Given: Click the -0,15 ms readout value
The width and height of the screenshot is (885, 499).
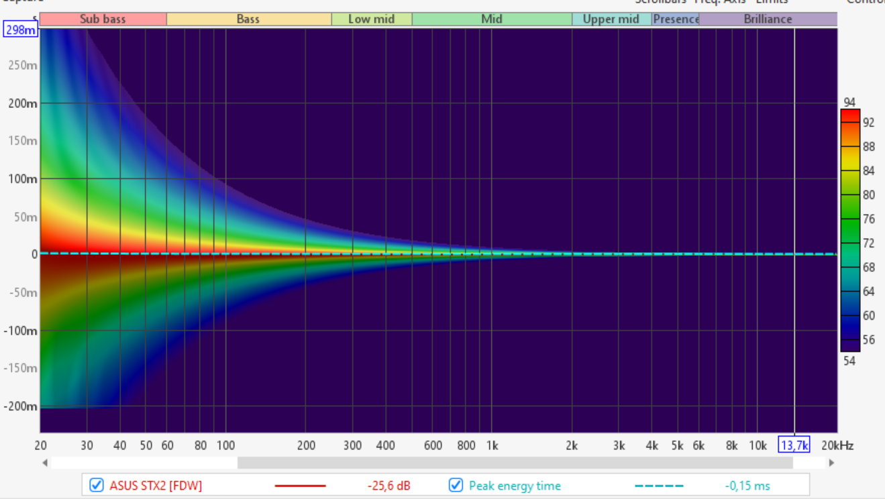Looking at the screenshot, I should (x=747, y=486).
